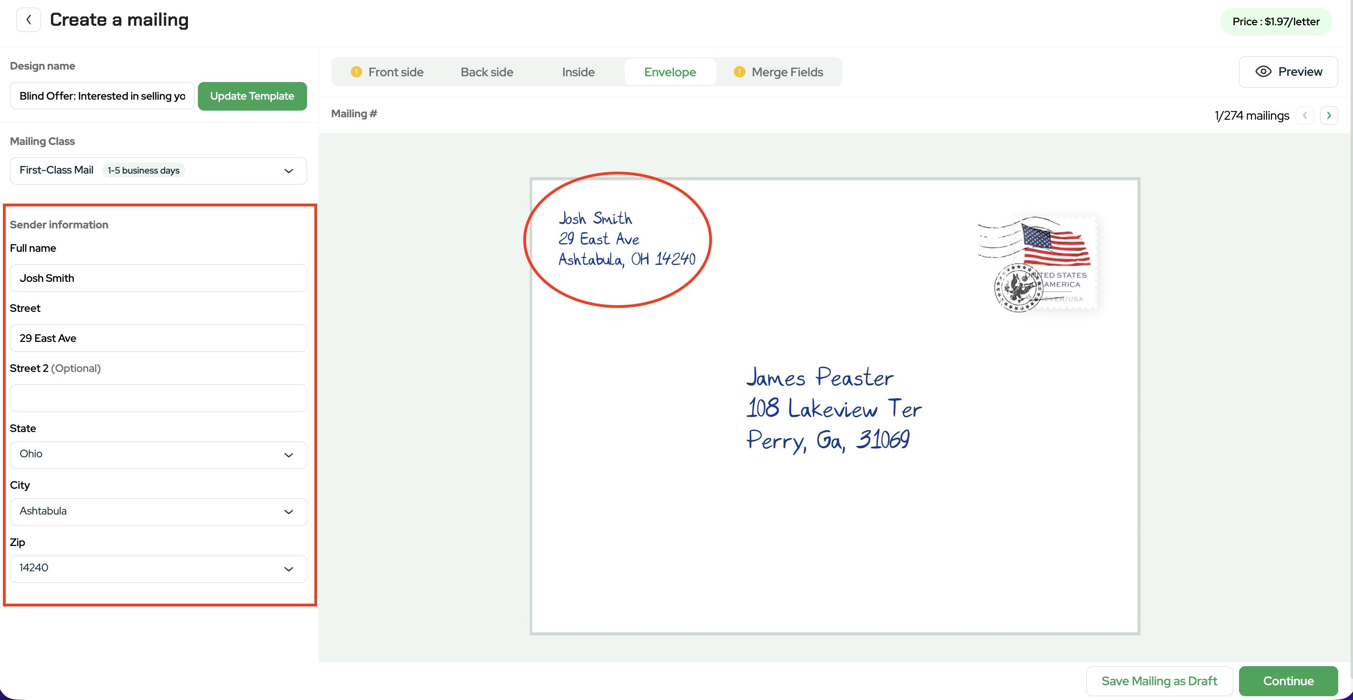Open the City dropdown showing Ashtabula
1353x700 pixels.
click(158, 512)
